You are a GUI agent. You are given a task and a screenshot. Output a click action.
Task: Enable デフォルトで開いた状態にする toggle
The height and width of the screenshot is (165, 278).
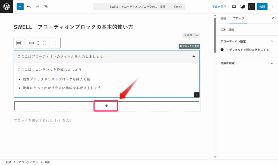pos(224,50)
